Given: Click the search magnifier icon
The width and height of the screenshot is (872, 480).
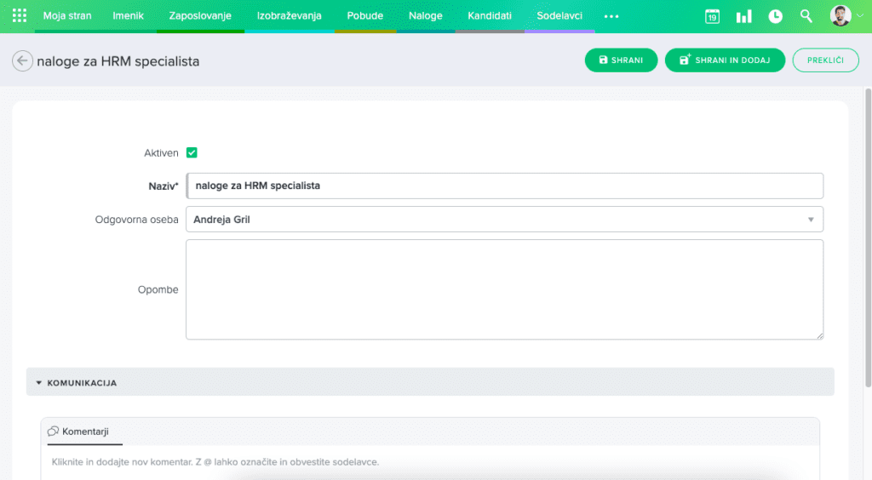Looking at the screenshot, I should (806, 16).
